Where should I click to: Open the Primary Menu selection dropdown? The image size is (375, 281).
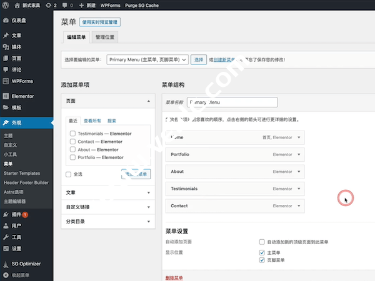click(147, 59)
